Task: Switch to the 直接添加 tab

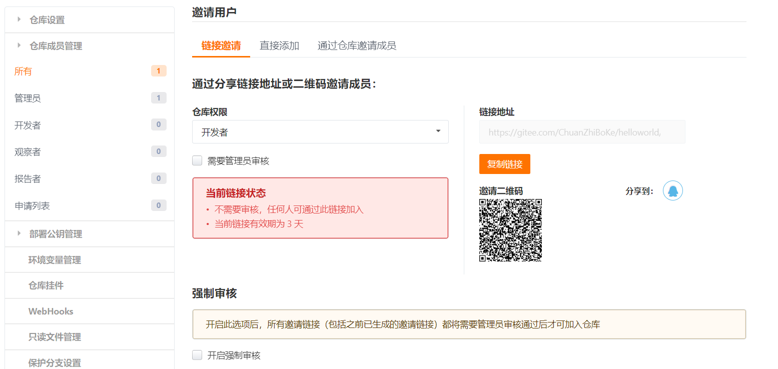Action: 279,45
